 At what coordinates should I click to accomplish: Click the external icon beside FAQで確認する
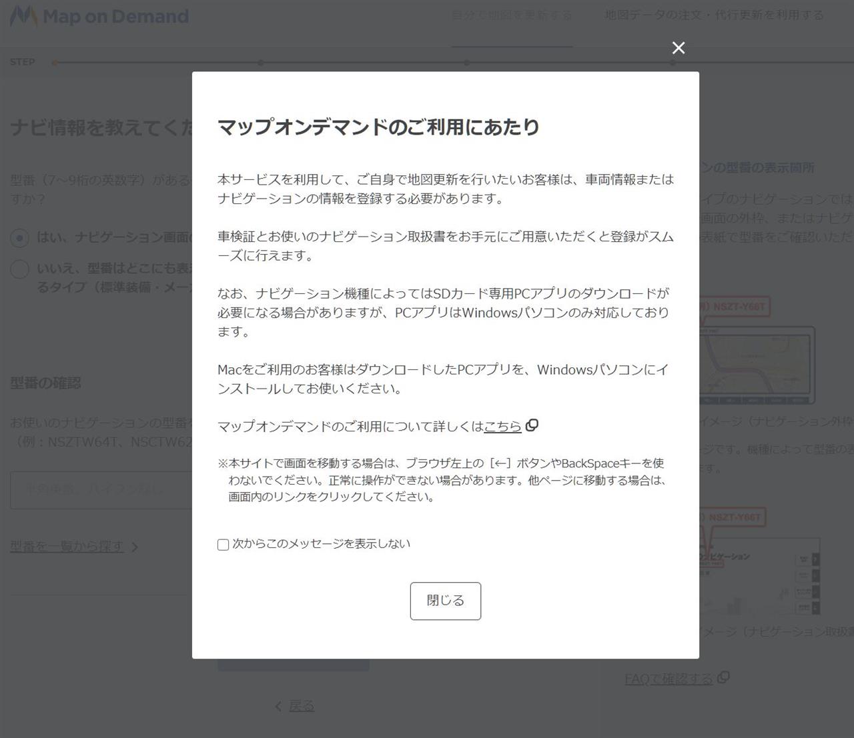(x=723, y=677)
